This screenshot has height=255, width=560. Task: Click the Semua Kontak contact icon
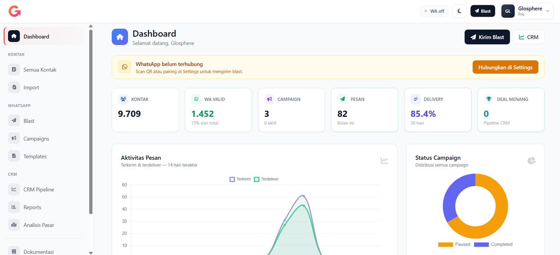[14, 70]
